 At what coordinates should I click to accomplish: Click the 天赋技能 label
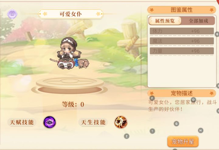(x=22, y=122)
